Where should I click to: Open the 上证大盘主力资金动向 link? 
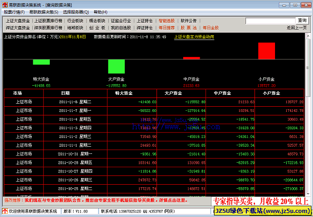click(x=194, y=37)
